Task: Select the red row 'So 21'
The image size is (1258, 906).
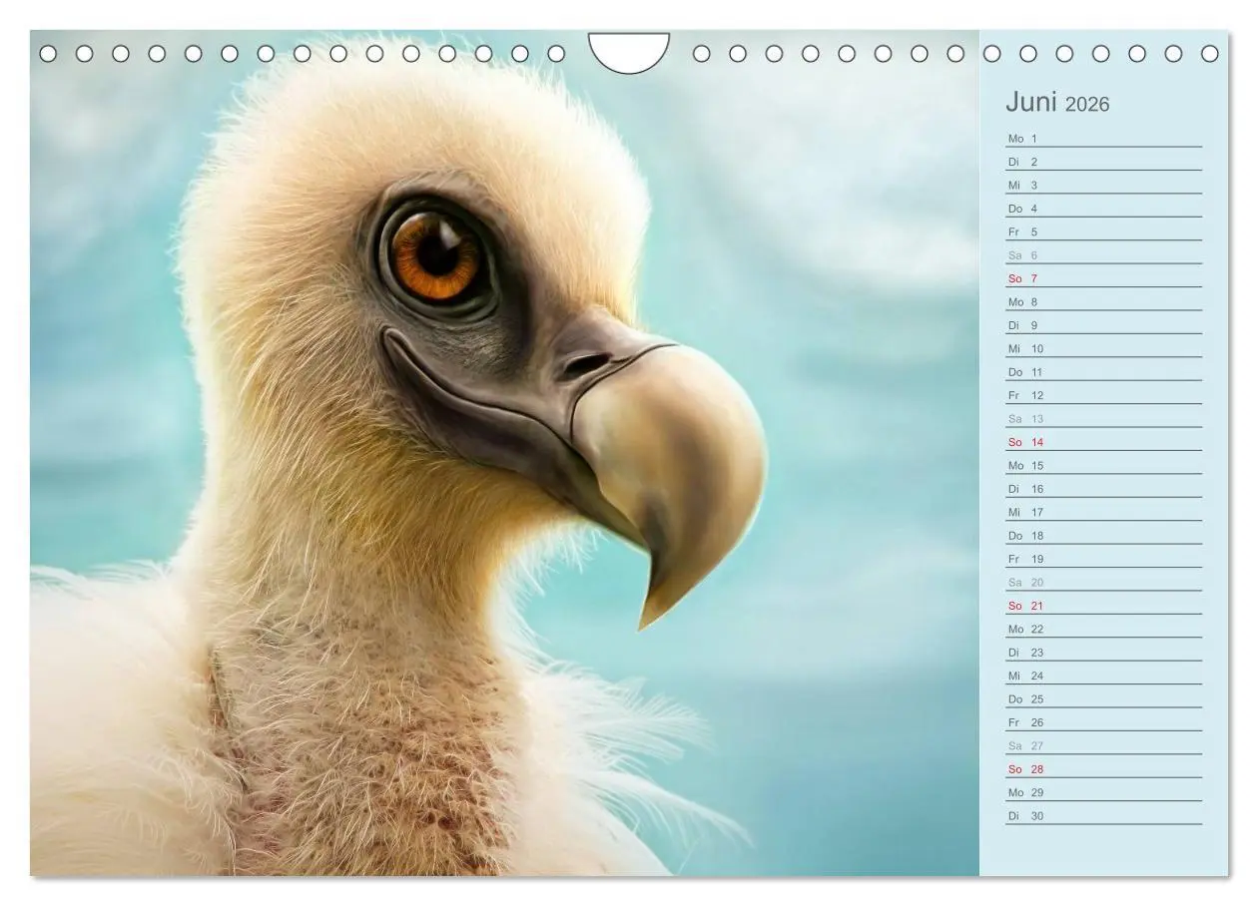Action: coord(1103,606)
